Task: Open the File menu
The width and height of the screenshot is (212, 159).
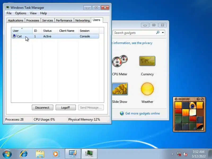Action: 9,13
